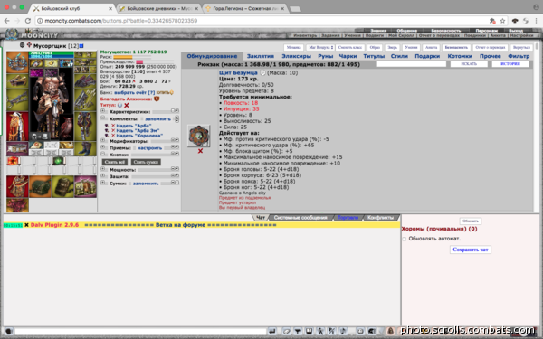Screen dimensions: 543x339
Task: Click the Сохранить чат button
Action: (471, 250)
